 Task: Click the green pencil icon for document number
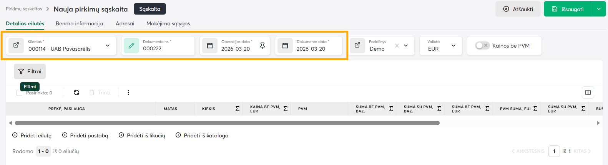(131, 46)
